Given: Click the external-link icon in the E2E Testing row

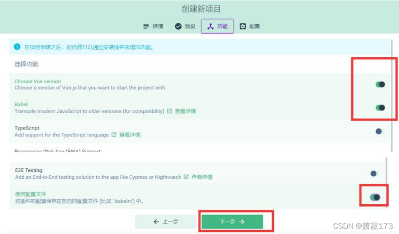Looking at the screenshot, I should click(x=186, y=177).
